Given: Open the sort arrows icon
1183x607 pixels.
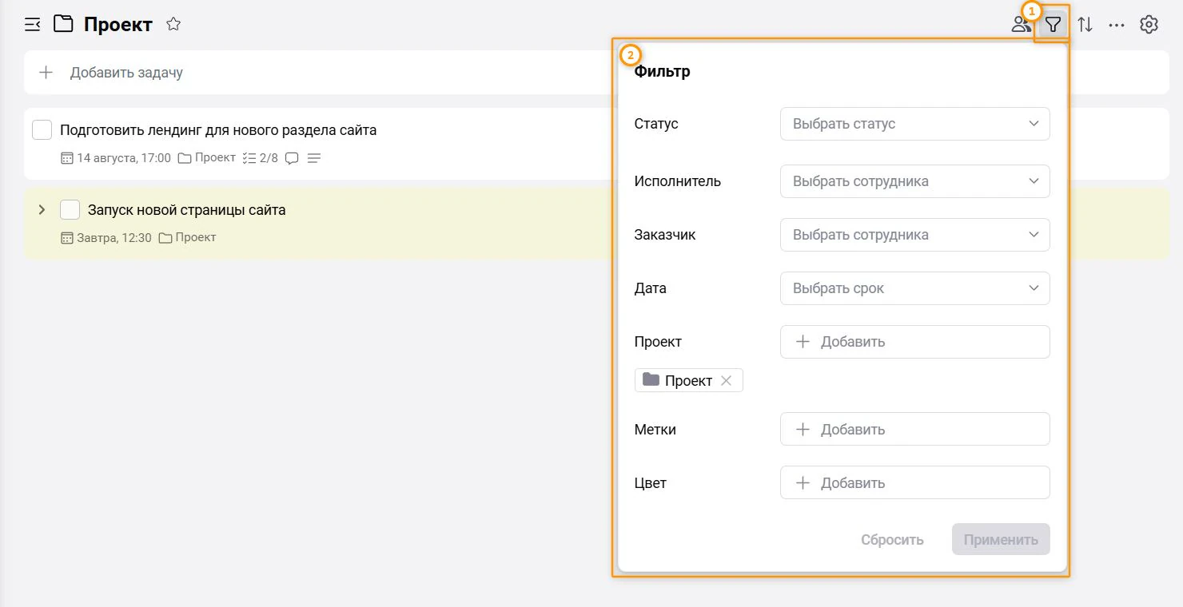Looking at the screenshot, I should pyautogui.click(x=1085, y=24).
